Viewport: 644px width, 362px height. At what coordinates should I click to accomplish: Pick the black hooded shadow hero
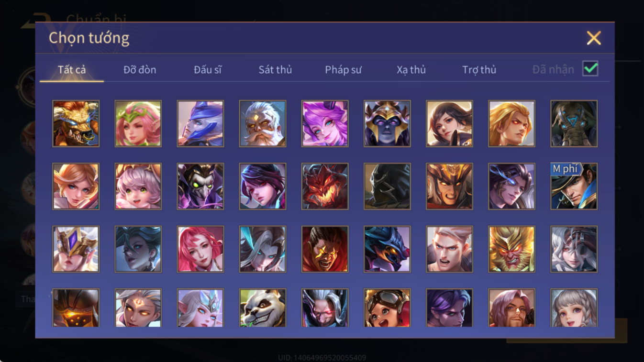point(387,186)
